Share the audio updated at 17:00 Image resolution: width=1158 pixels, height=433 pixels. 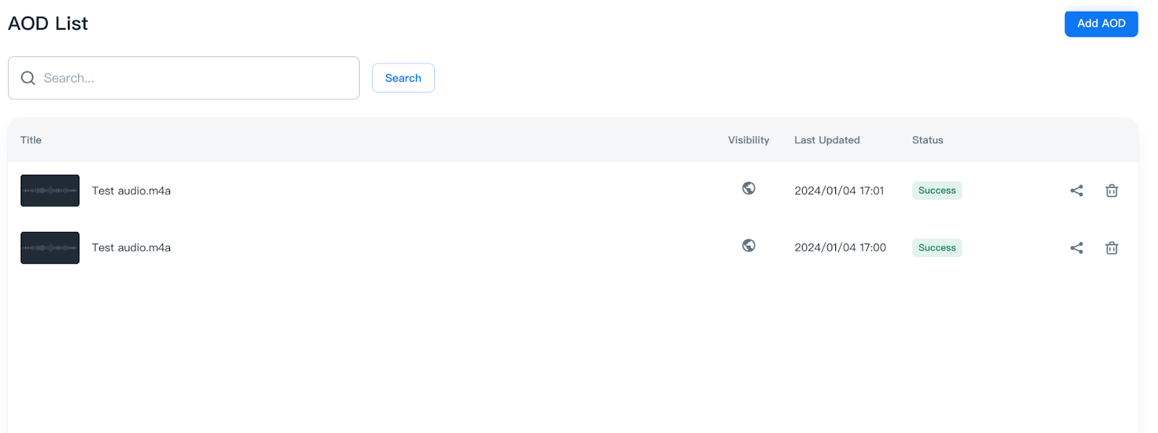[x=1076, y=248]
